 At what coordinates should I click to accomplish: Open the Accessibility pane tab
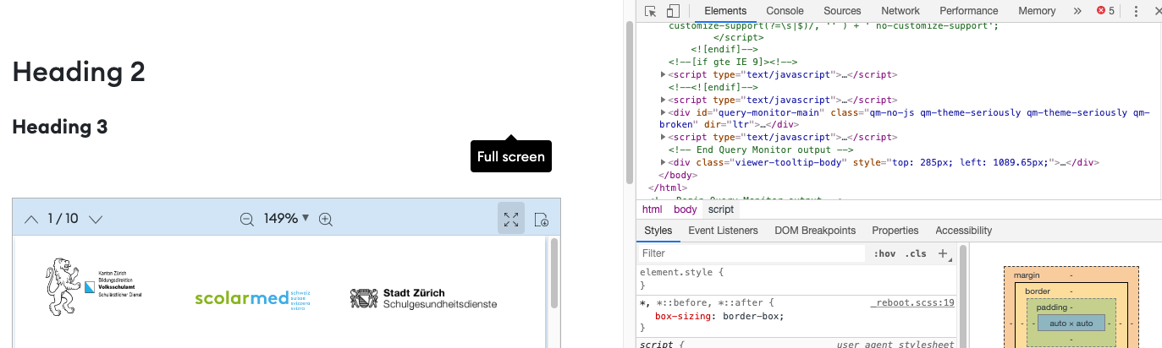point(963,231)
